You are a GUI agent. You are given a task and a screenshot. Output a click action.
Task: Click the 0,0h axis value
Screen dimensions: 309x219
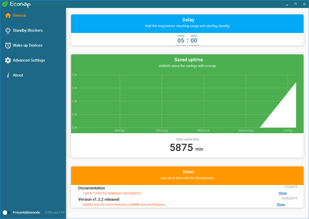(x=74, y=128)
